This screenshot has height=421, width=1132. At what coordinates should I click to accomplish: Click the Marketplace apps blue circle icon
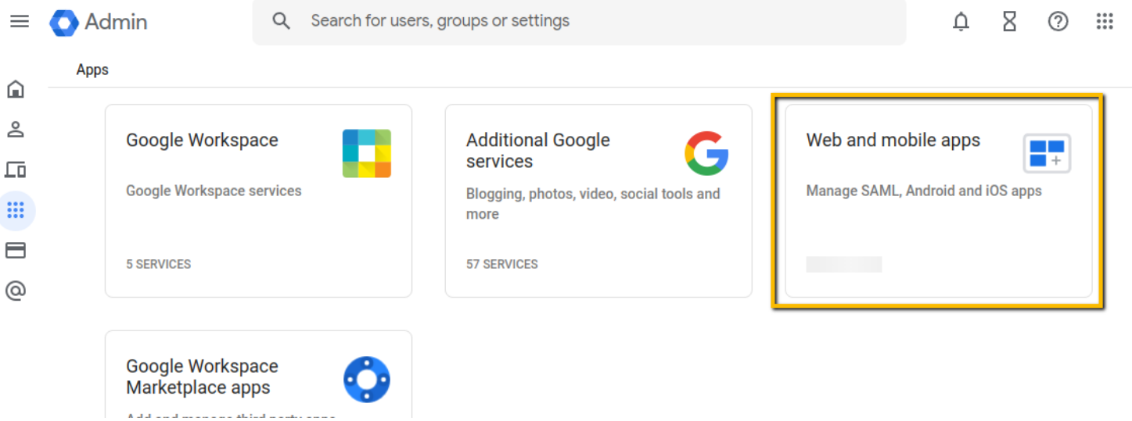tap(367, 380)
